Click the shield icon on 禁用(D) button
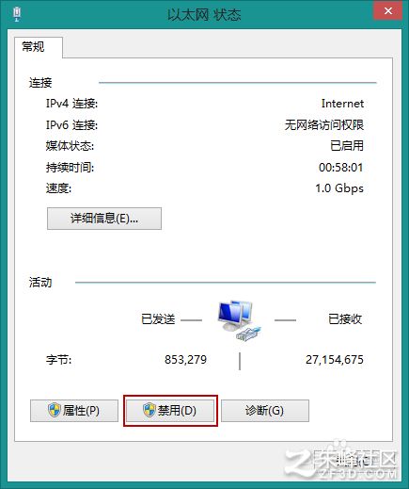The height and width of the screenshot is (489, 409). point(149,410)
